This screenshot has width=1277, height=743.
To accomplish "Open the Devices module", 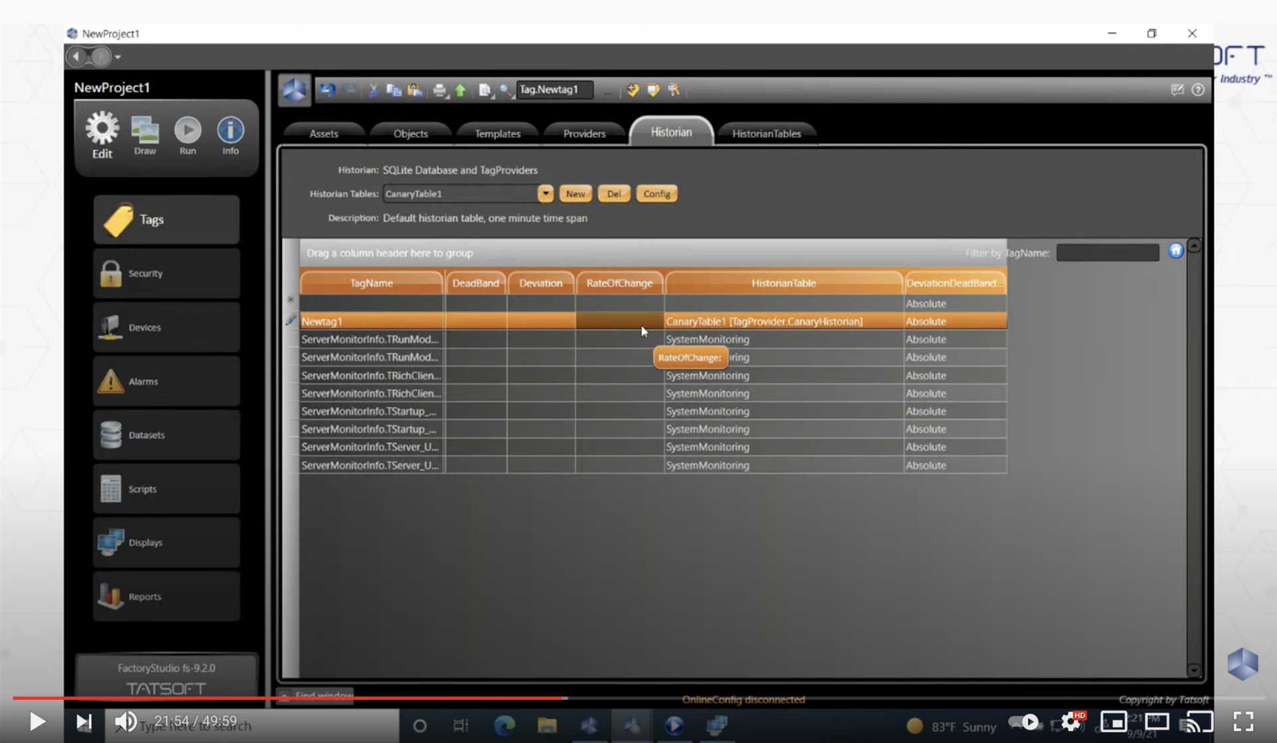I will click(166, 327).
